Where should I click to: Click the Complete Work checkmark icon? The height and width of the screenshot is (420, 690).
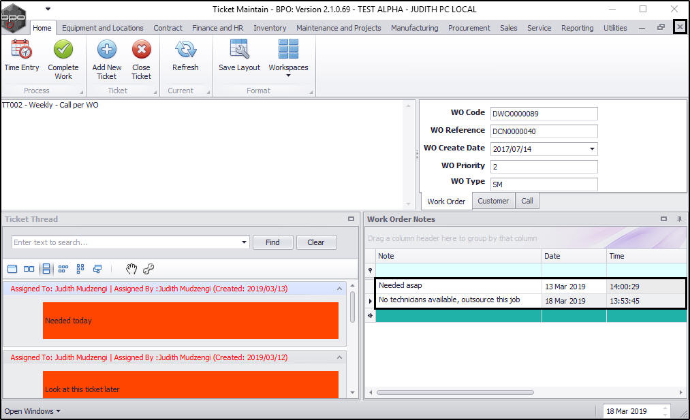pyautogui.click(x=63, y=49)
